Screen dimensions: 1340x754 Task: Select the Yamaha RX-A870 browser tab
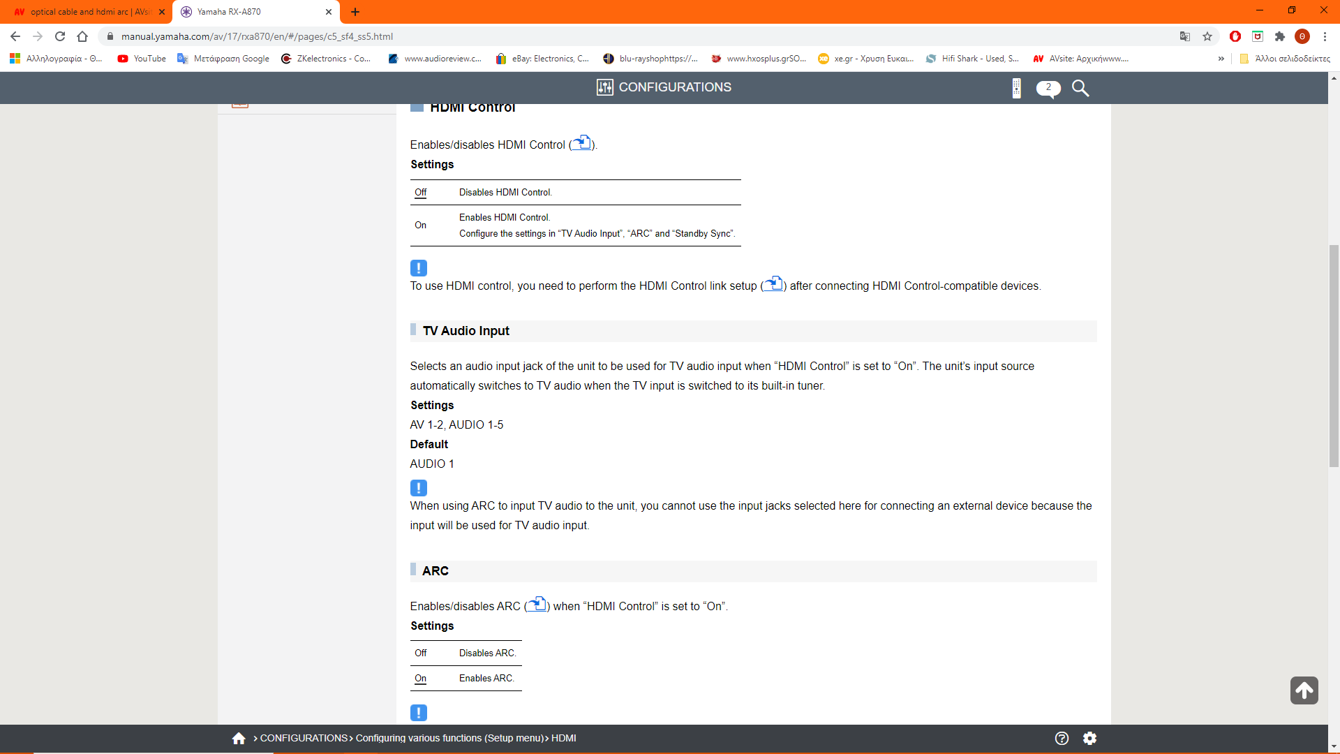pyautogui.click(x=251, y=12)
